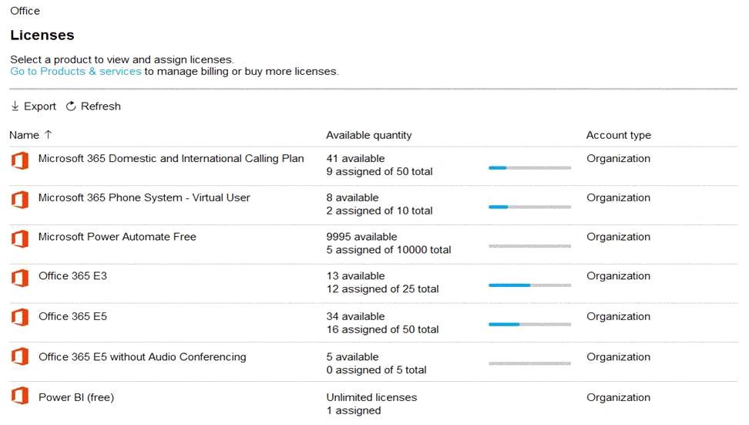This screenshot has height=425, width=749.
Task: Click the Calling Plan license usage bar
Action: tap(529, 167)
